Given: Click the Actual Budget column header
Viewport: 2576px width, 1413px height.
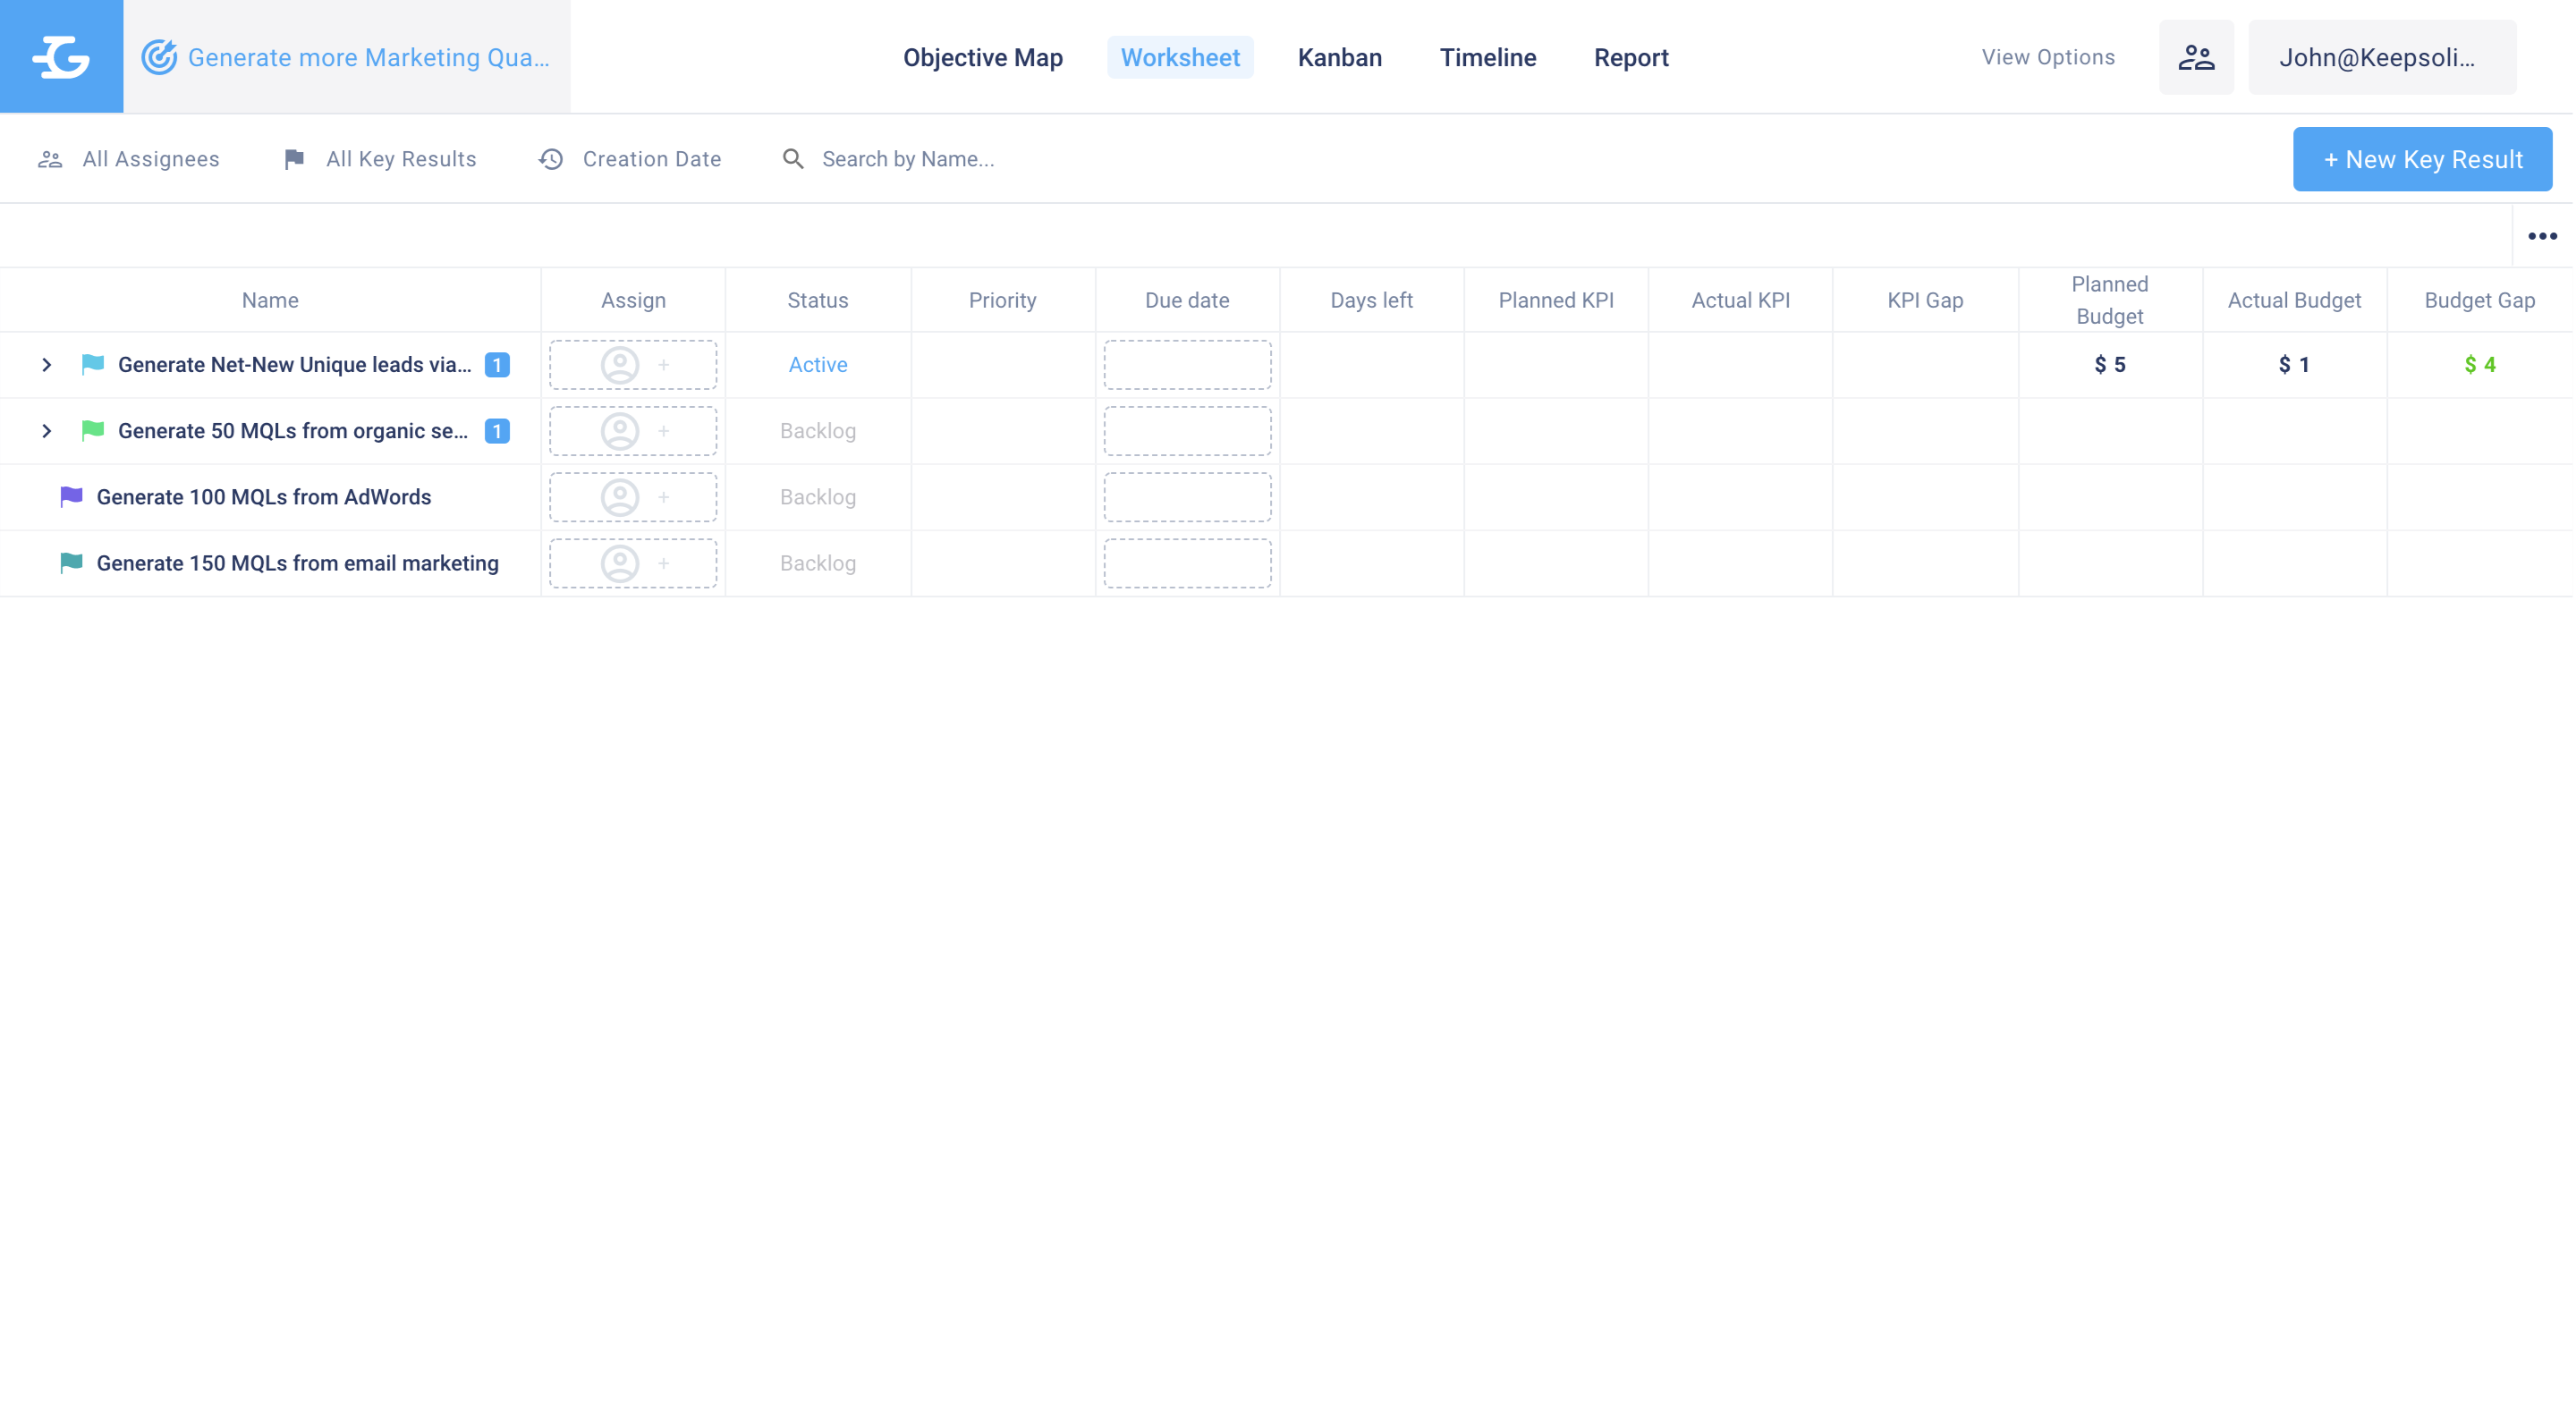Looking at the screenshot, I should (x=2294, y=300).
